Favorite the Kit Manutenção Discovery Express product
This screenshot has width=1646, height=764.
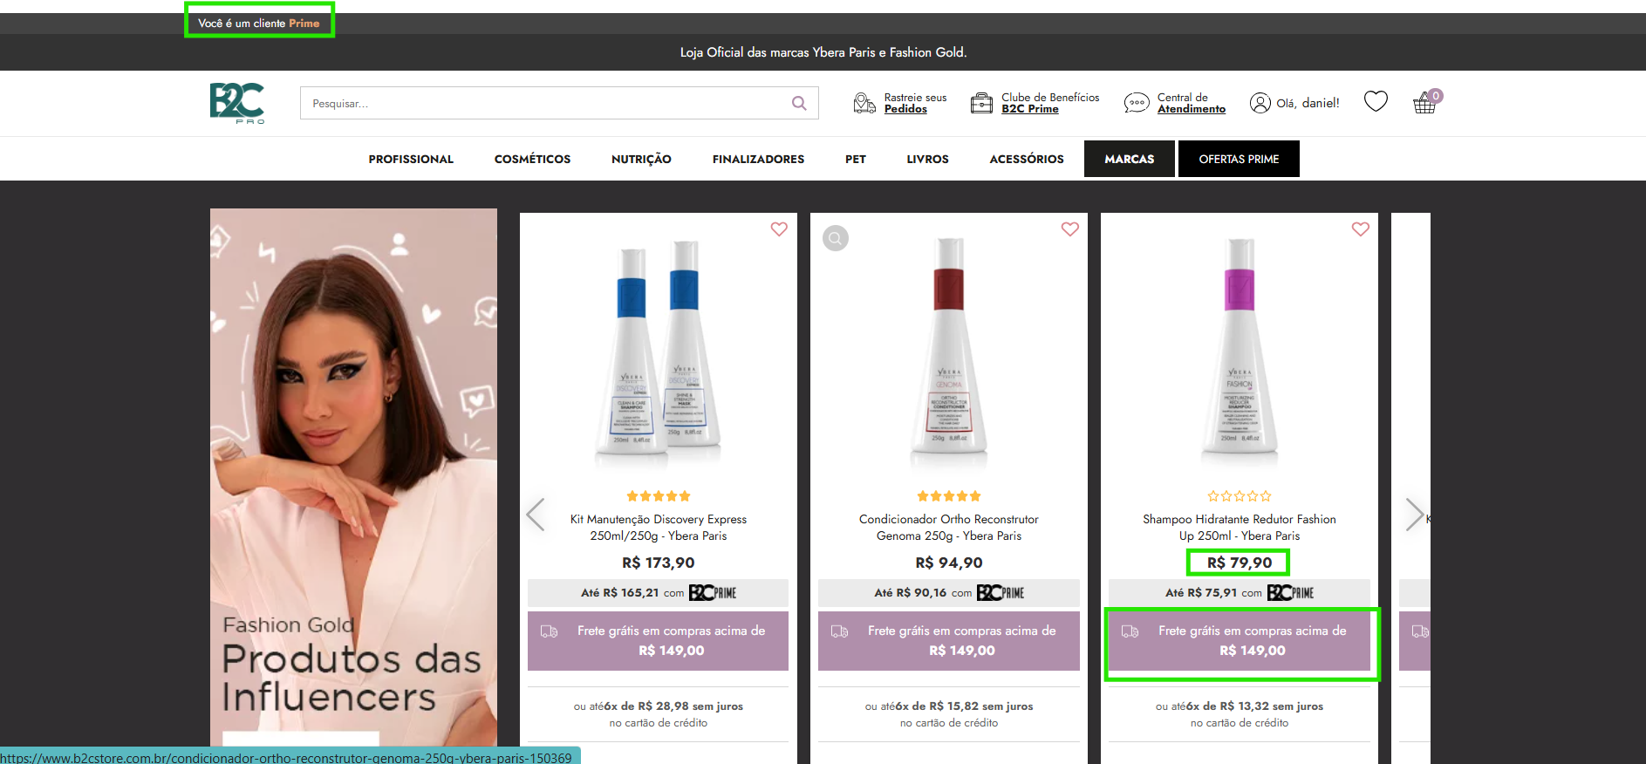pyautogui.click(x=779, y=229)
